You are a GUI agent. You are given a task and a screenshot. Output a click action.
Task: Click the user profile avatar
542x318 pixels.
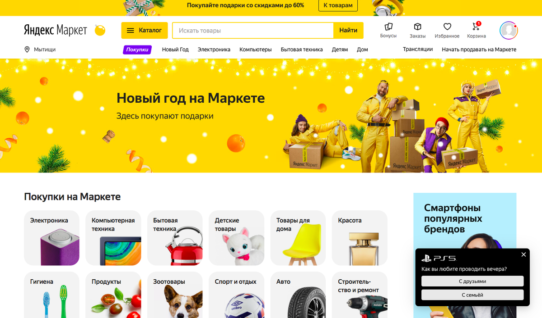click(509, 30)
